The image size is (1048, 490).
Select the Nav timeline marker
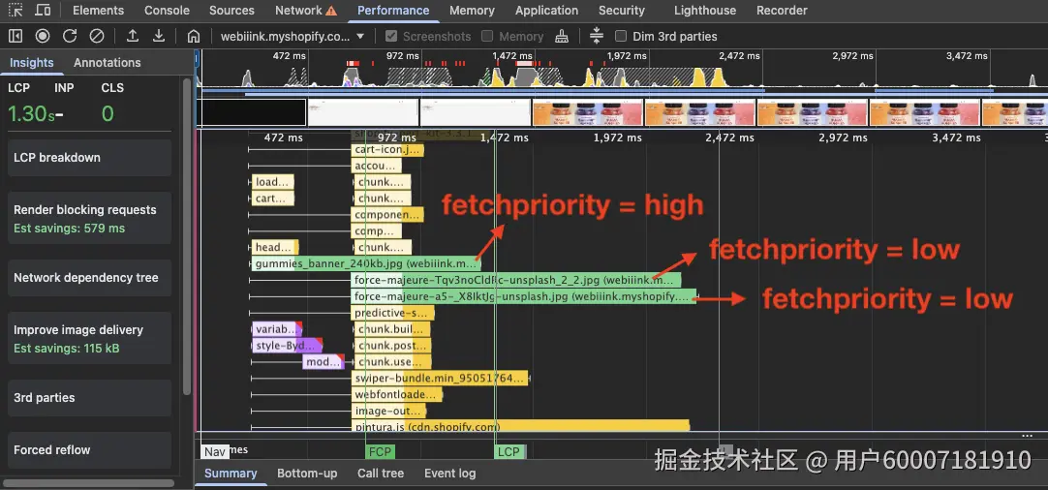[215, 452]
